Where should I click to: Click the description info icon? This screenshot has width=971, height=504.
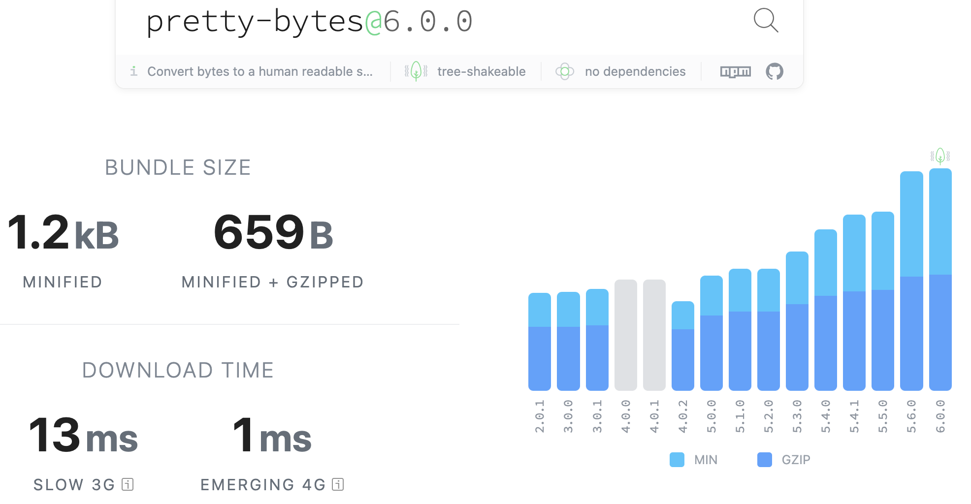click(133, 71)
